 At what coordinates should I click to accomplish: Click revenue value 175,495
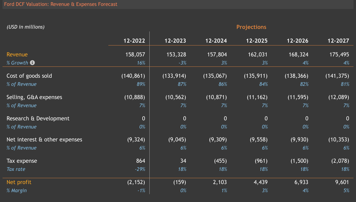coord(339,54)
